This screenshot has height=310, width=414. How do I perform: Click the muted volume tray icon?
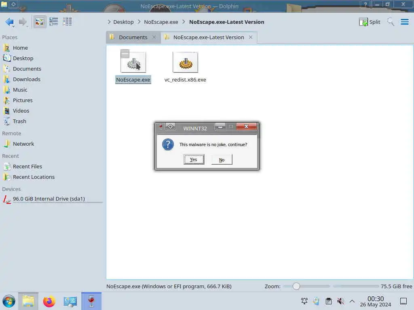click(340, 301)
